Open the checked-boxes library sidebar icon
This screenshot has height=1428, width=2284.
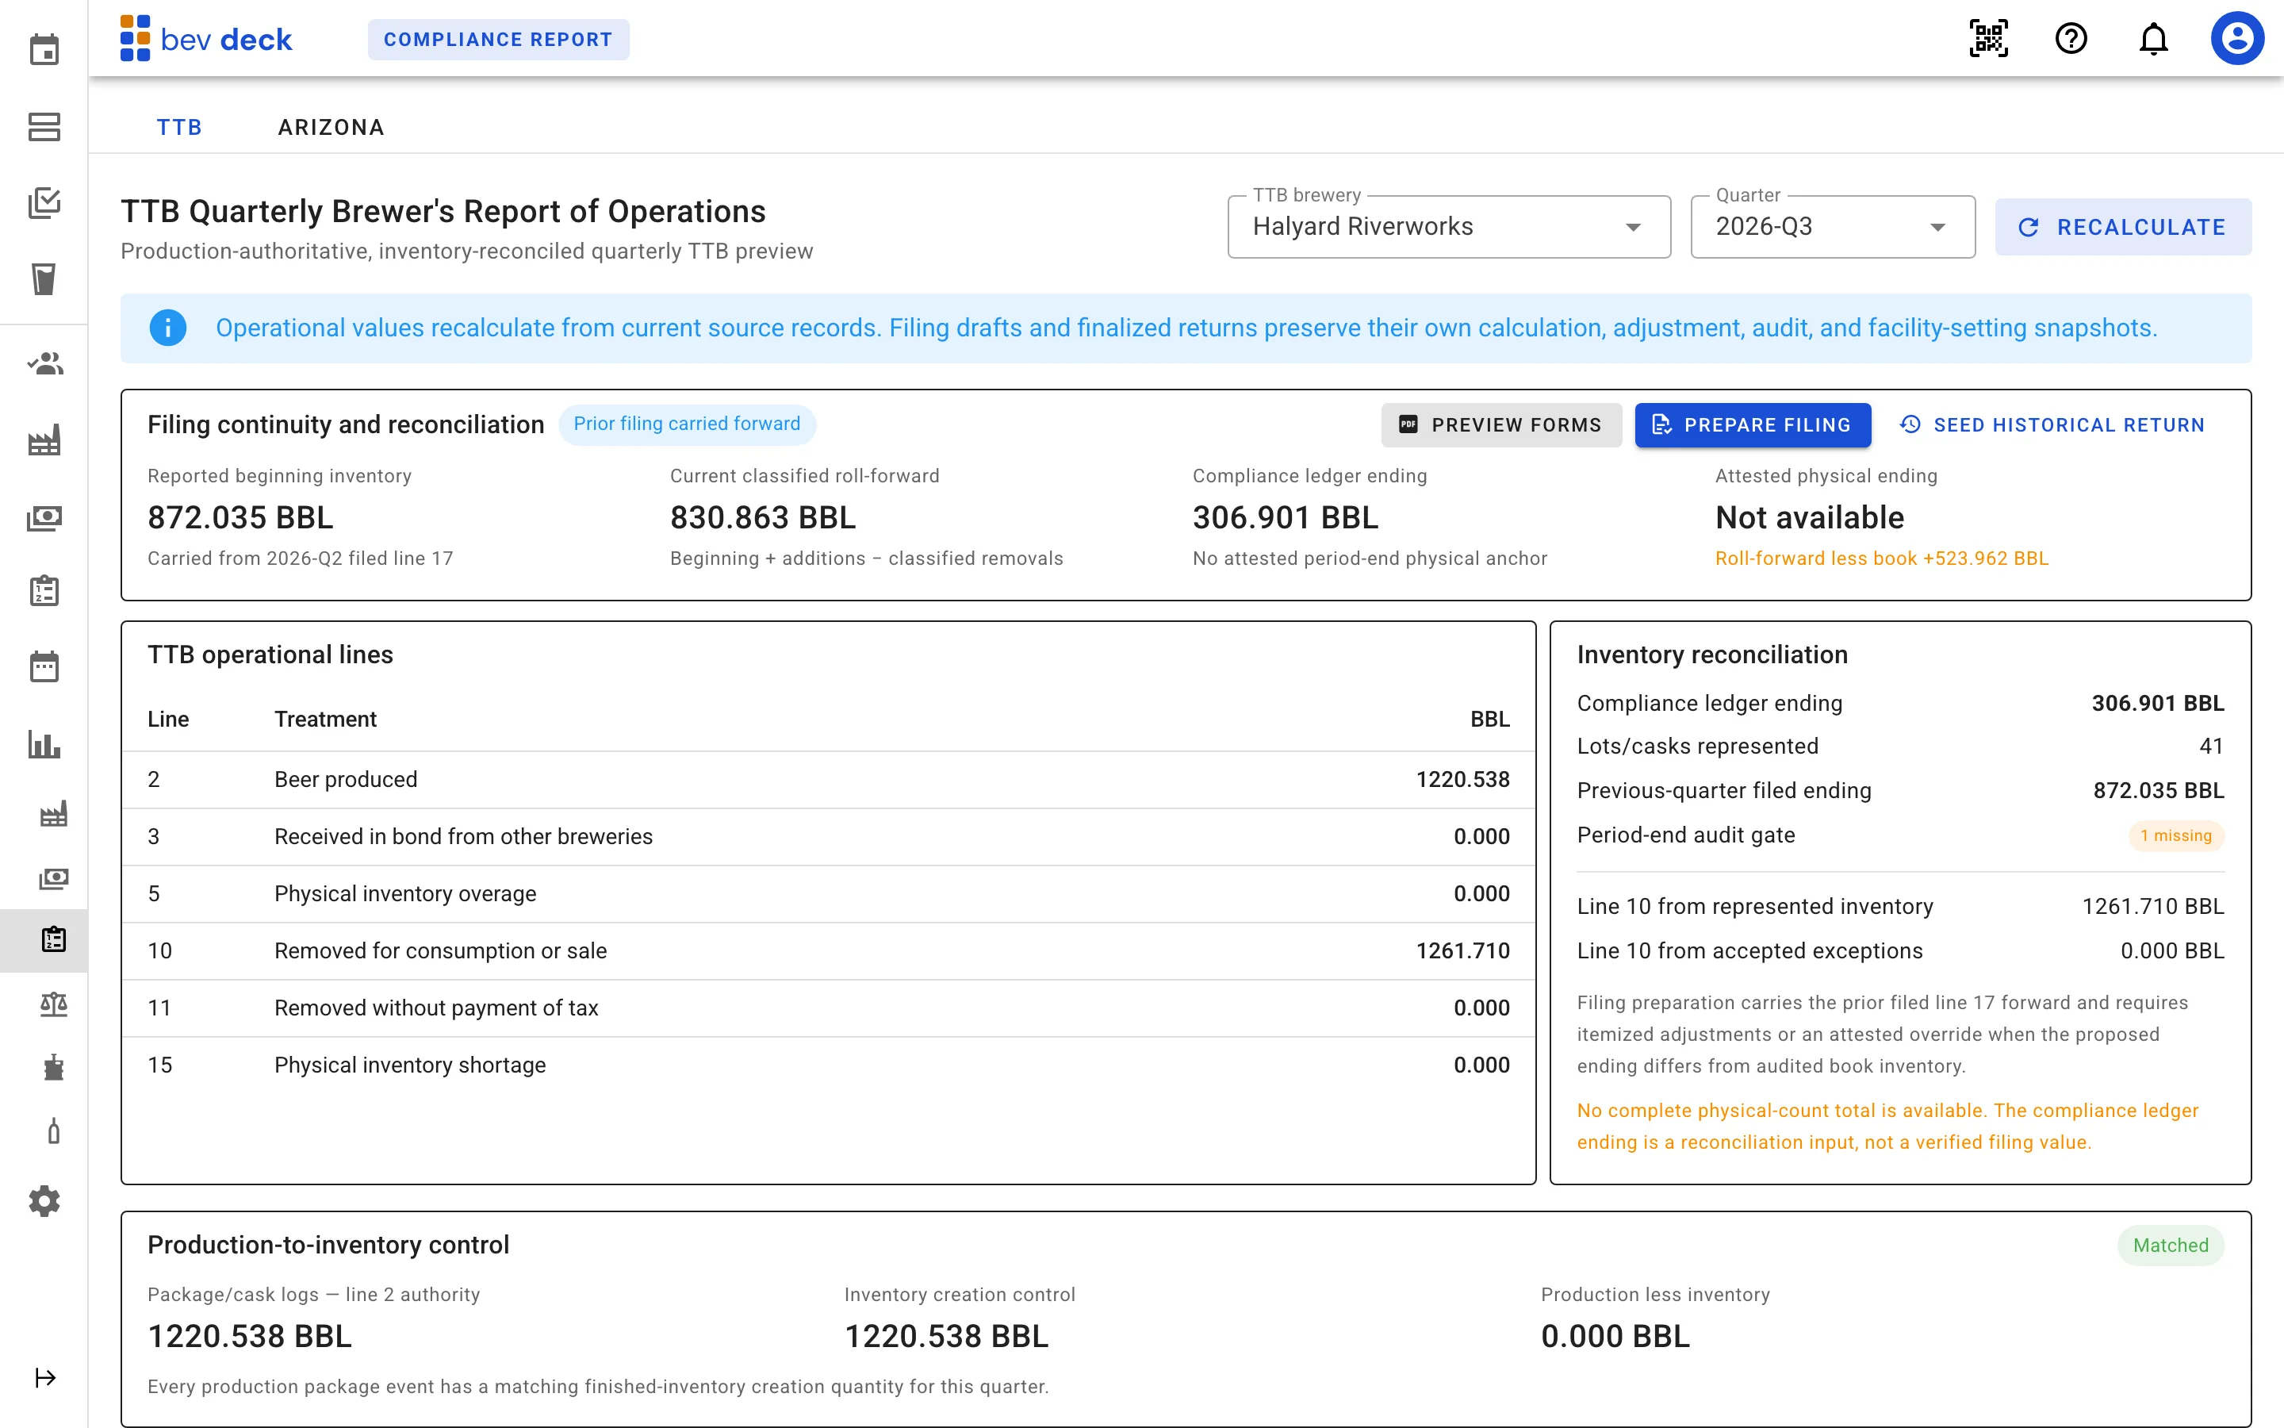coord(44,203)
